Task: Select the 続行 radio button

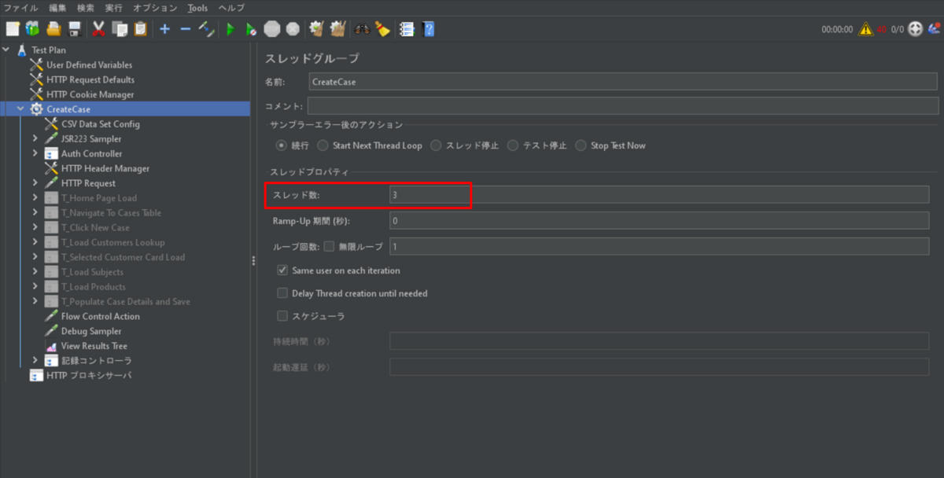Action: click(x=281, y=145)
